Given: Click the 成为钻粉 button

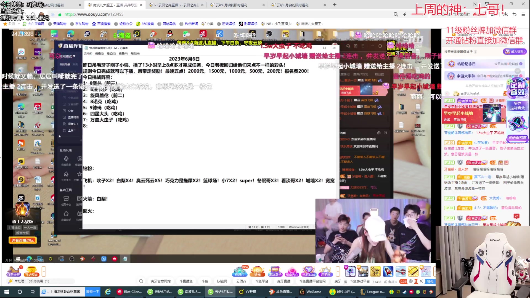Looking at the screenshot, I should click(515, 51).
